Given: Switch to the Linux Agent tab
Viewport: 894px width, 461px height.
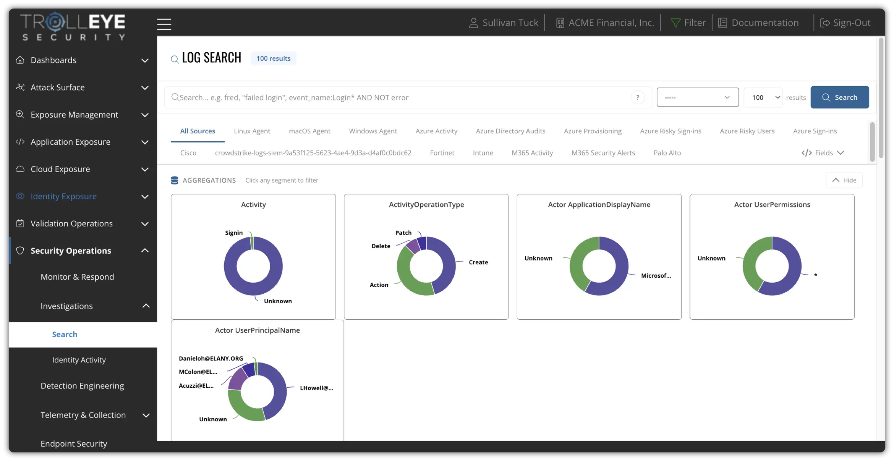Looking at the screenshot, I should point(252,131).
